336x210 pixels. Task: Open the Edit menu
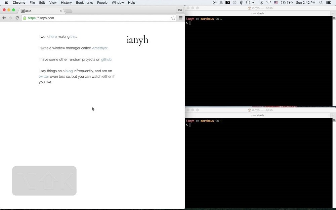coord(42,3)
